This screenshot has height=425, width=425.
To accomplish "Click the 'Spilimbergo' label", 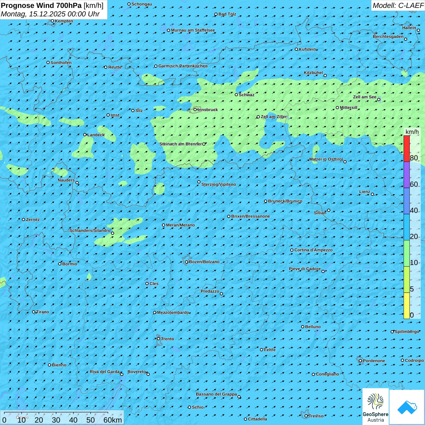I will (x=407, y=331).
